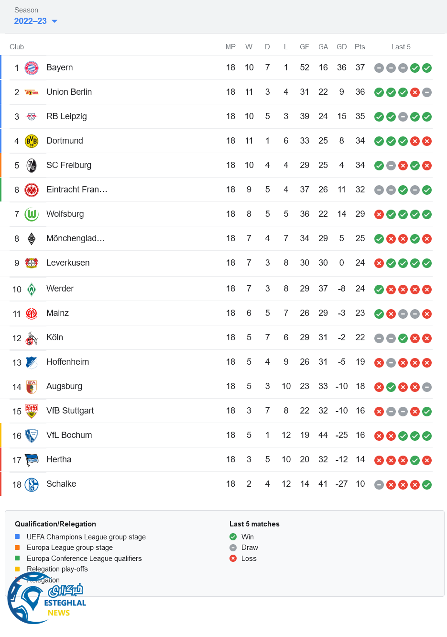447x637 pixels.
Task: Click the Hertha flag logo
Action: [x=32, y=460]
